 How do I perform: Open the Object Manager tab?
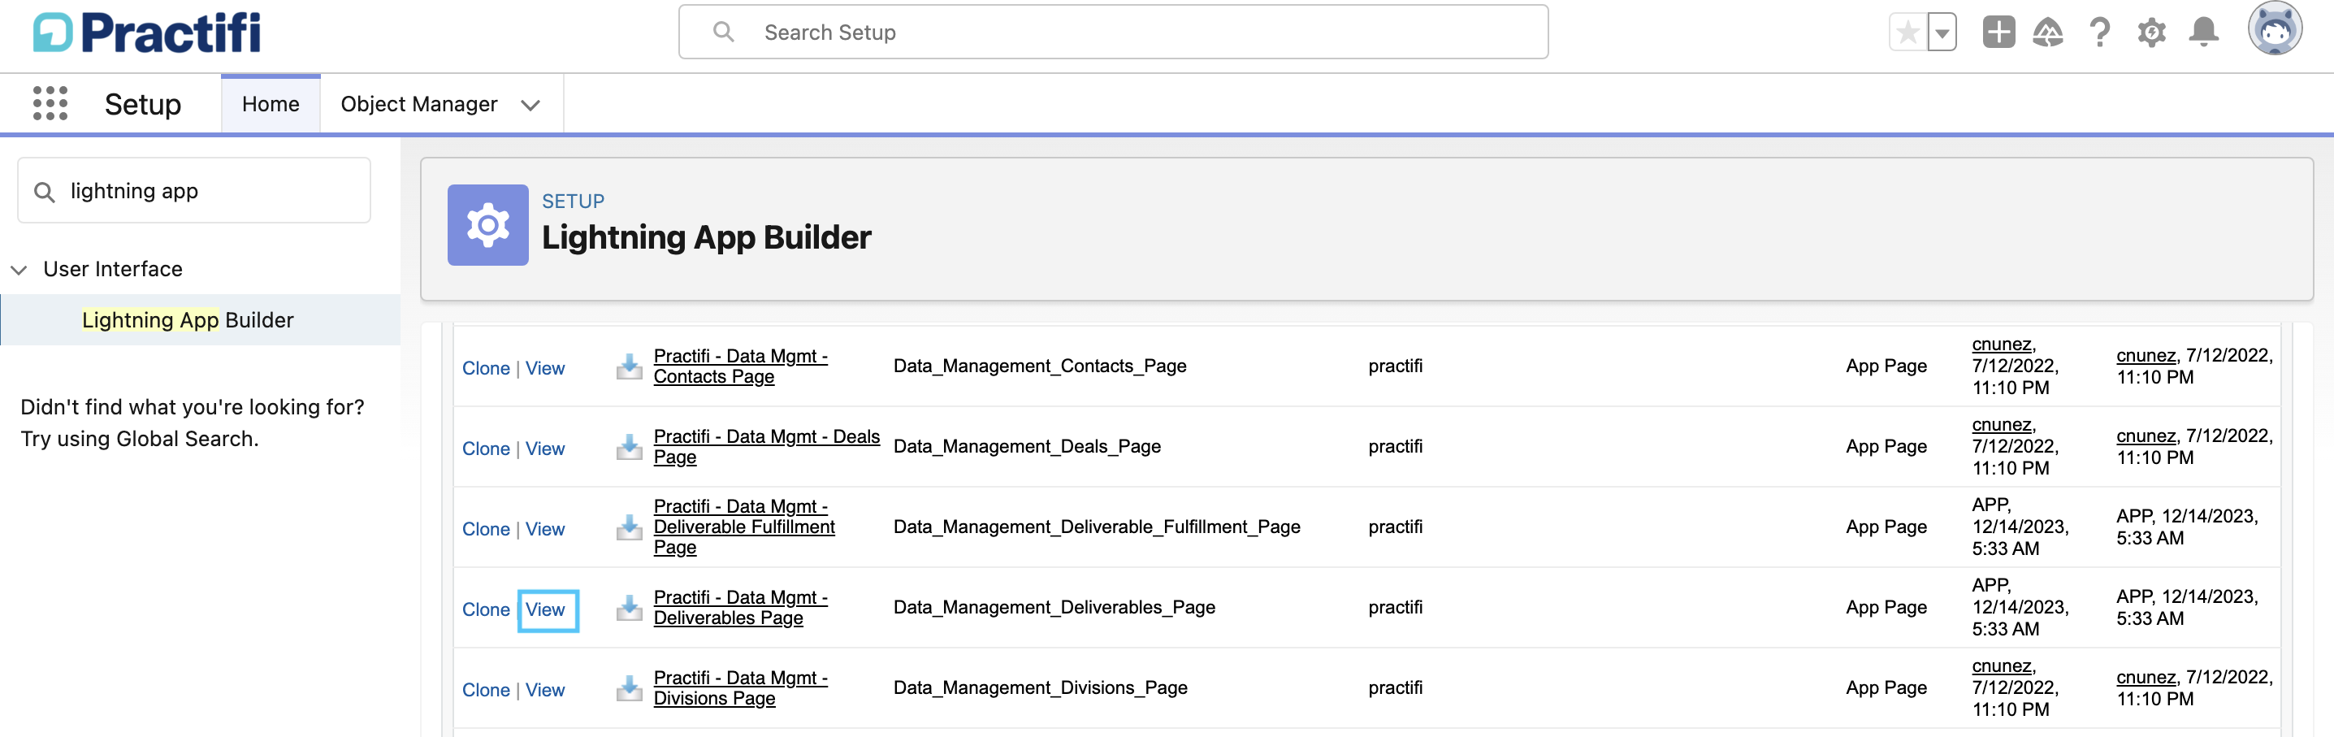(x=418, y=104)
